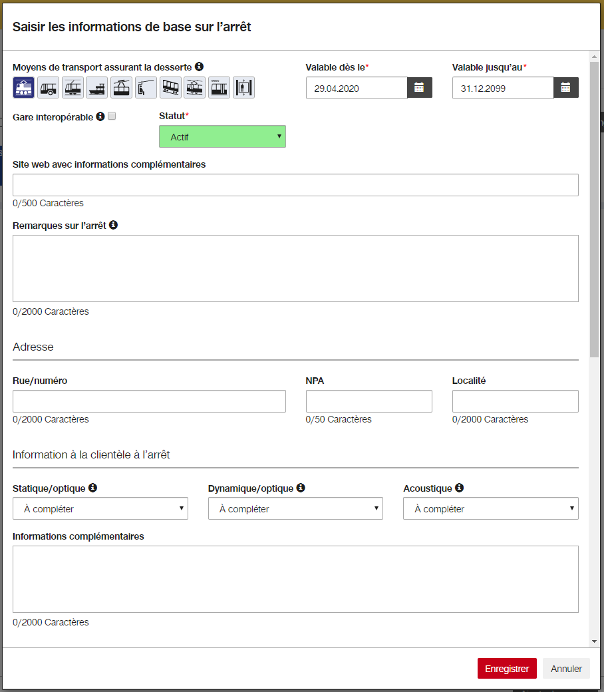Viewport: 604px width, 692px height.
Task: Select the ship transport icon
Action: (97, 87)
